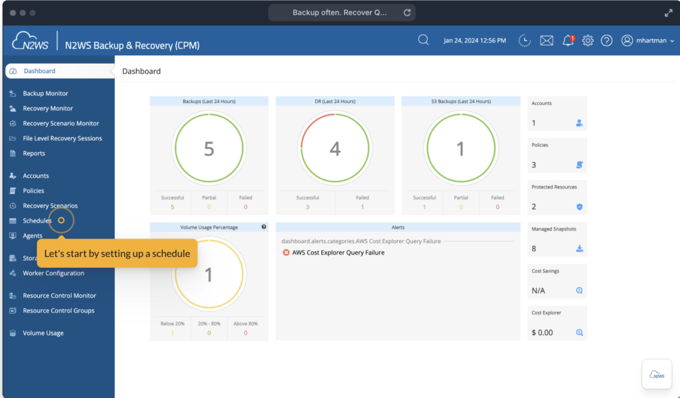Click the browser address bar title text
This screenshot has width=680, height=398.
coord(339,13)
